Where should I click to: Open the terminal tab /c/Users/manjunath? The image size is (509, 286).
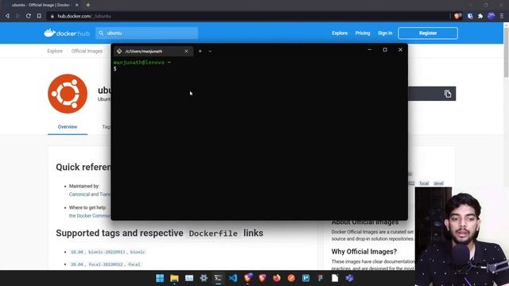click(x=153, y=51)
